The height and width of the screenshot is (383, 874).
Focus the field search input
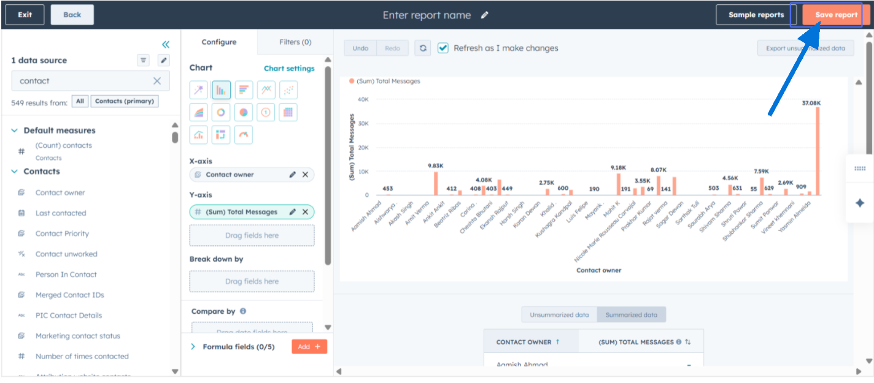click(x=90, y=81)
